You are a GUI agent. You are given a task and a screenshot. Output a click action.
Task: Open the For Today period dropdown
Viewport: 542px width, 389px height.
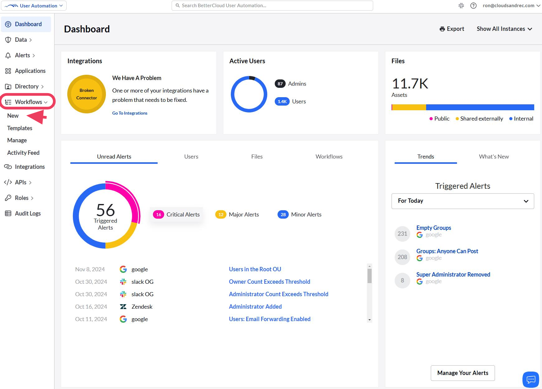(463, 201)
